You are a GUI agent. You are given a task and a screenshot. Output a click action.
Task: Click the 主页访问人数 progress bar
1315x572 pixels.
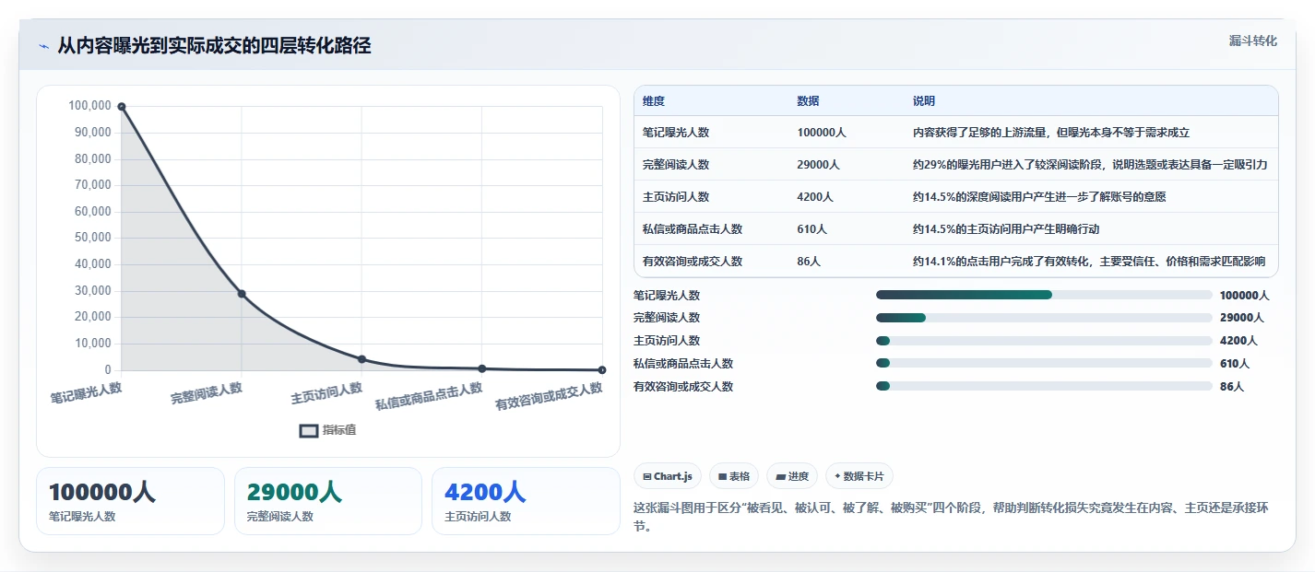pos(1044,341)
